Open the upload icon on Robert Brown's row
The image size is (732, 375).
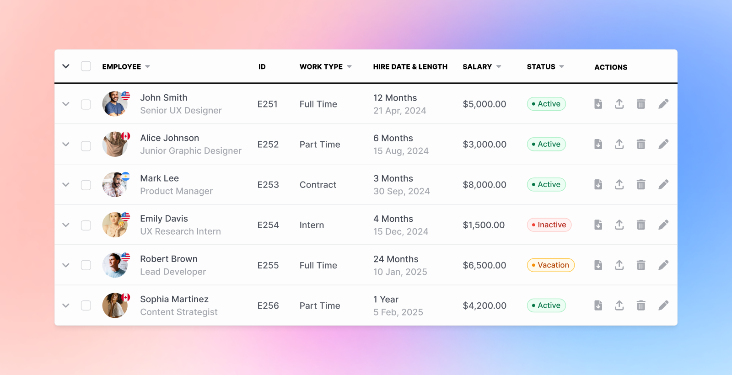pyautogui.click(x=619, y=265)
